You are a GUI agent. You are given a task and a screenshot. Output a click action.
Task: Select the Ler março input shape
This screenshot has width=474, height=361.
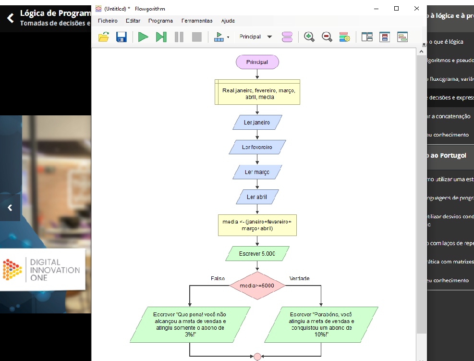coord(257,172)
